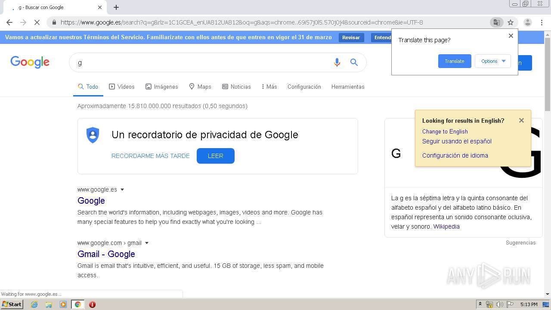Click the blue search magnifier icon

(354, 62)
